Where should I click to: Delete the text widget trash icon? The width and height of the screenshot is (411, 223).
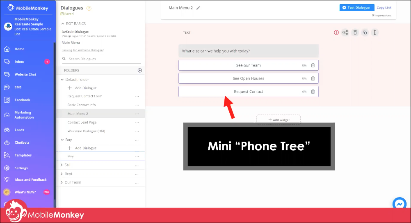click(x=355, y=32)
